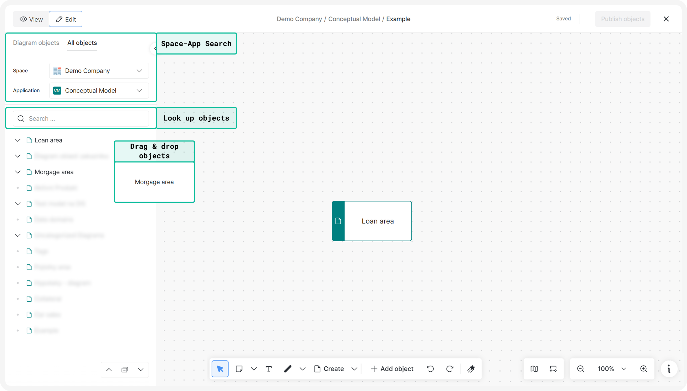Select the Text tool
This screenshot has width=687, height=391.
269,369
